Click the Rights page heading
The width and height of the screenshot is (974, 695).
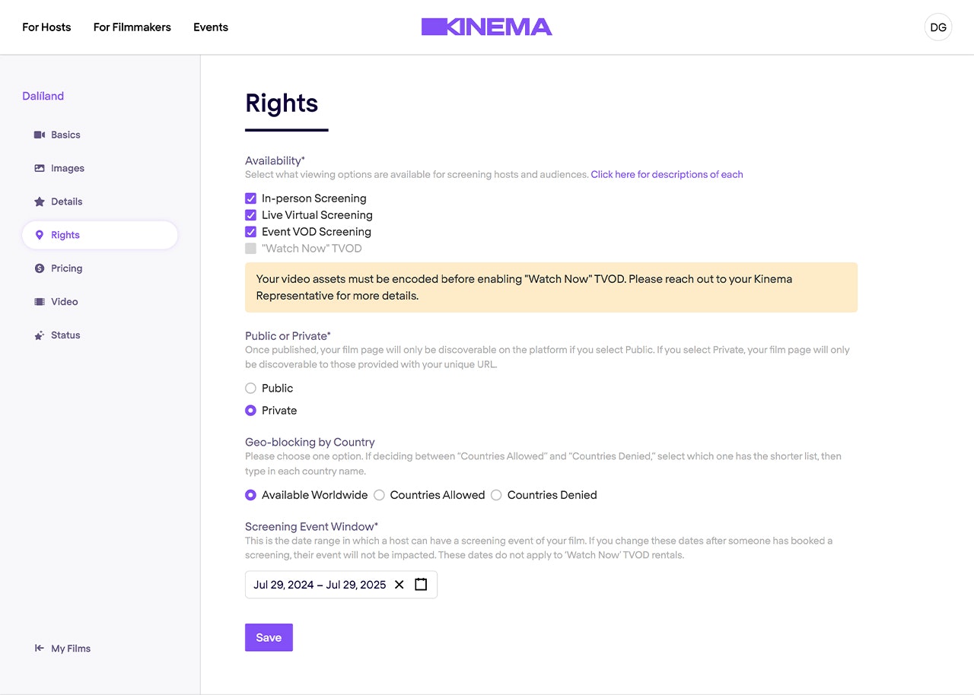(282, 103)
